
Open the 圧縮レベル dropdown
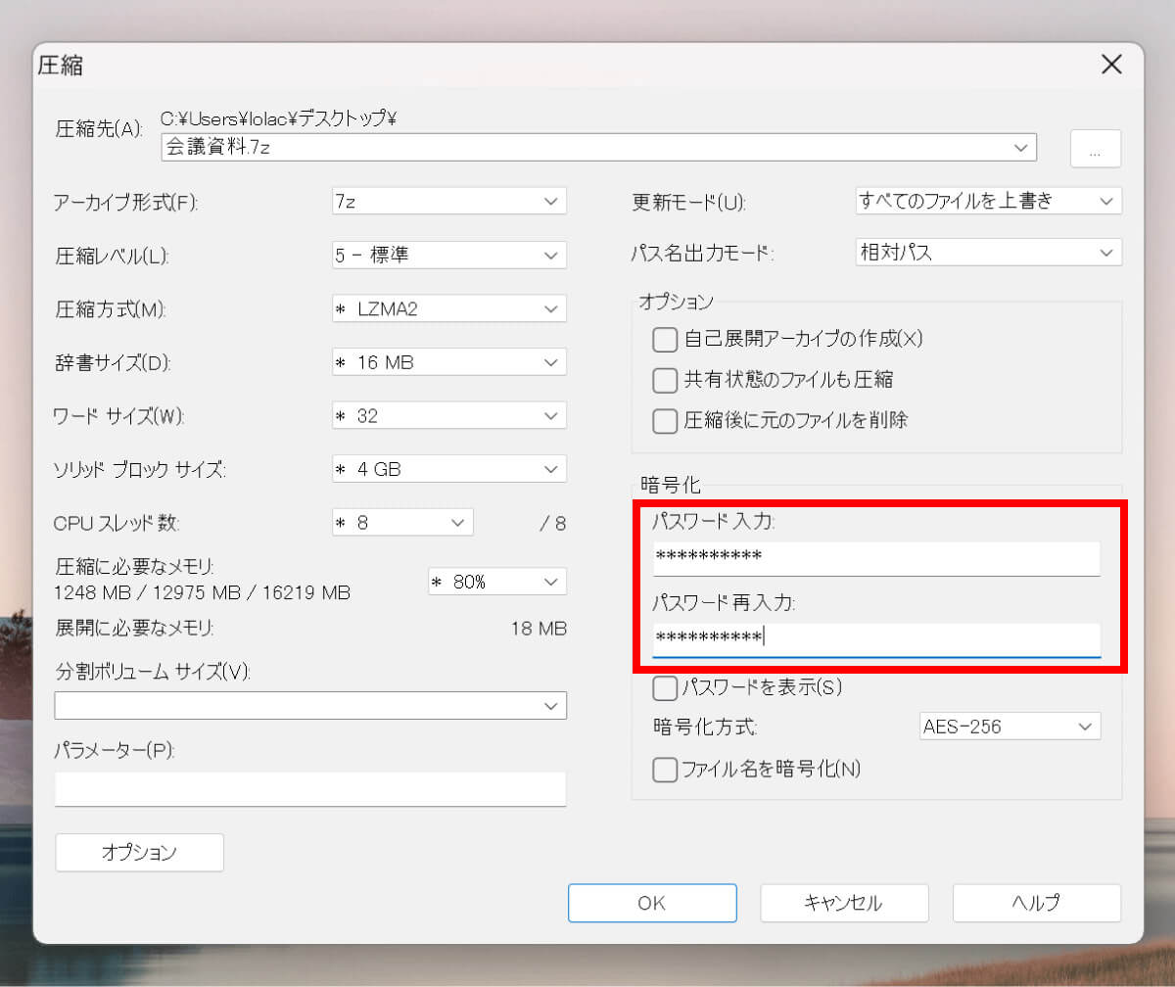[x=448, y=256]
